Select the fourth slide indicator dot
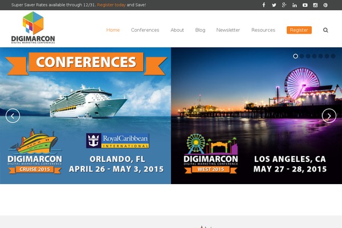The width and height of the screenshot is (342, 228). coord(314,56)
